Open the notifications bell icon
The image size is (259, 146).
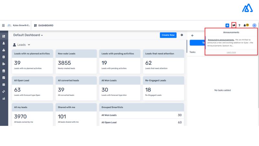point(246,25)
